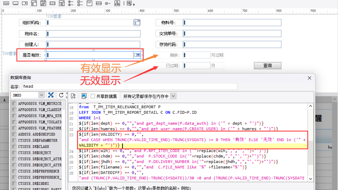Pick the dropdown combo box widget icon

[25, 3]
